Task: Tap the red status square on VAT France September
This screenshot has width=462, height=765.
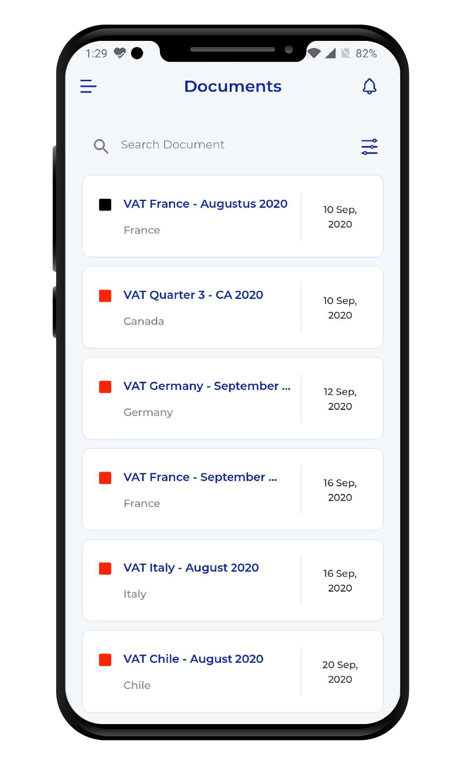Action: (105, 477)
